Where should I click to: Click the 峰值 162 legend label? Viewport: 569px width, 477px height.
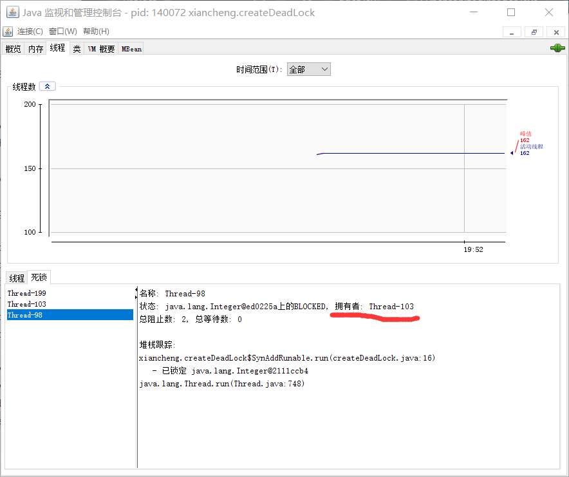click(x=525, y=137)
